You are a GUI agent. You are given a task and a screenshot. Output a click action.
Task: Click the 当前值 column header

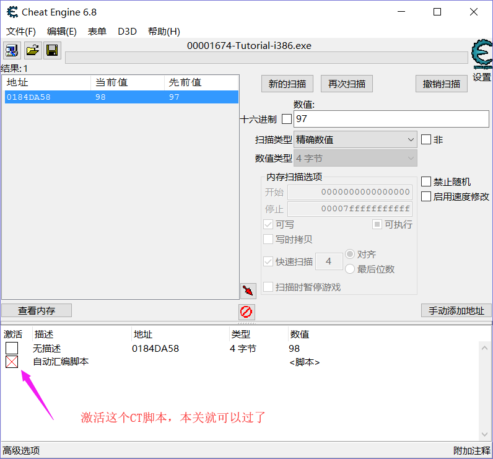(128, 82)
